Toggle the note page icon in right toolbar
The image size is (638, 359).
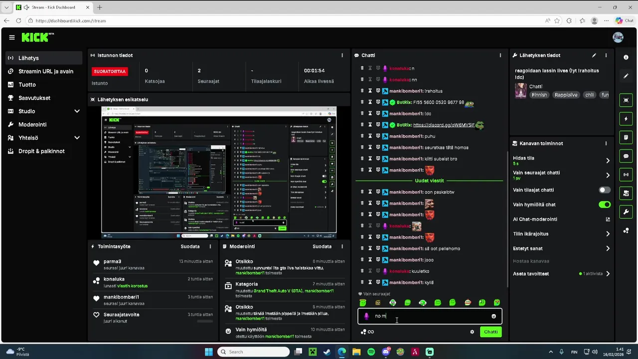coord(626,138)
